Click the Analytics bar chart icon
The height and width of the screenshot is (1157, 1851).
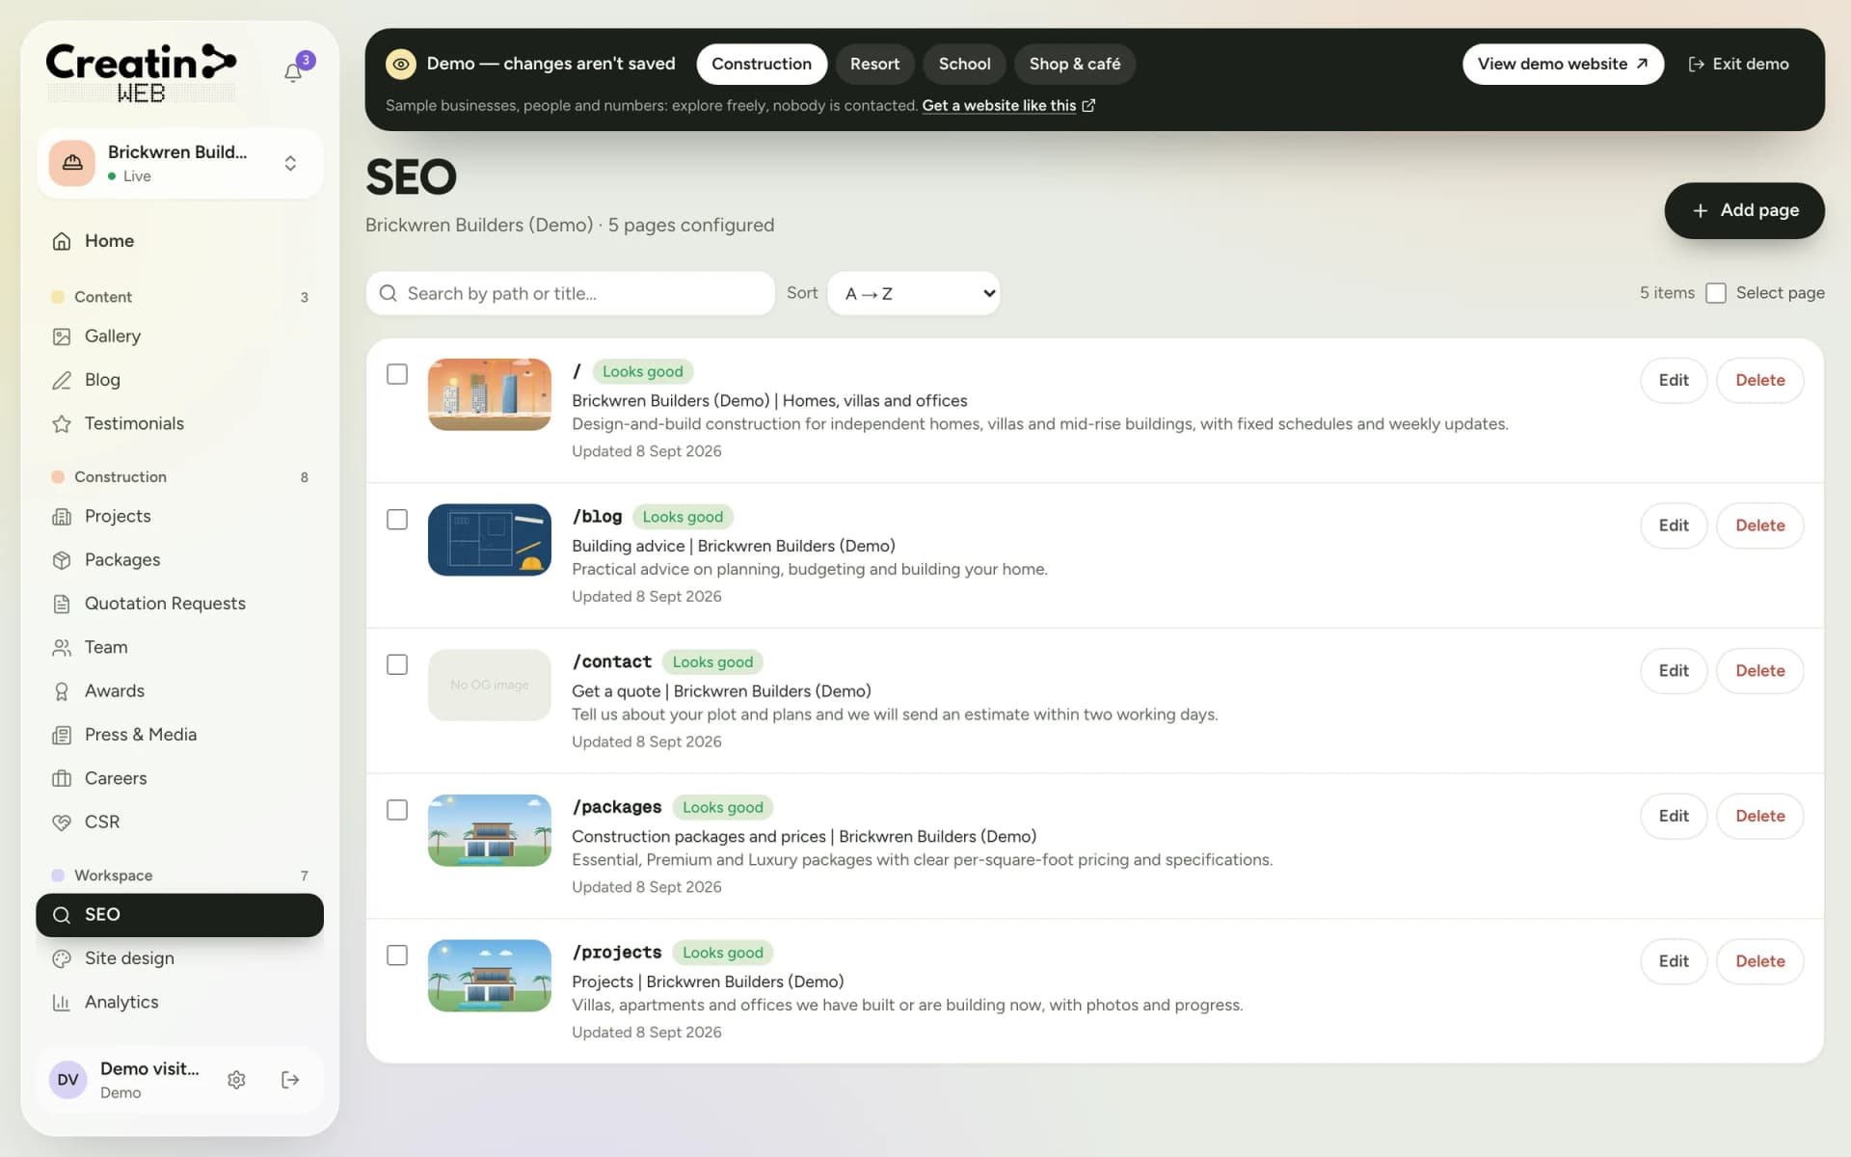62,1002
